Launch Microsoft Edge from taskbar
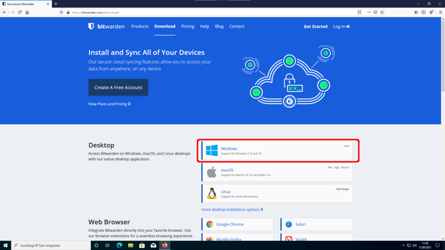Screen dimensions: 445x250 click(x=119, y=246)
